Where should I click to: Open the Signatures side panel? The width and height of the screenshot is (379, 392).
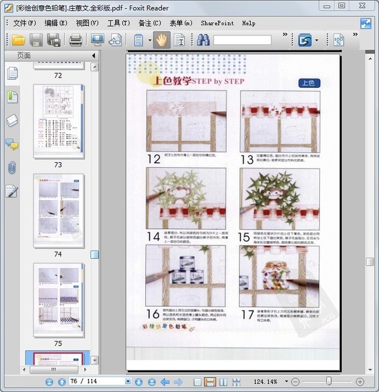12,191
